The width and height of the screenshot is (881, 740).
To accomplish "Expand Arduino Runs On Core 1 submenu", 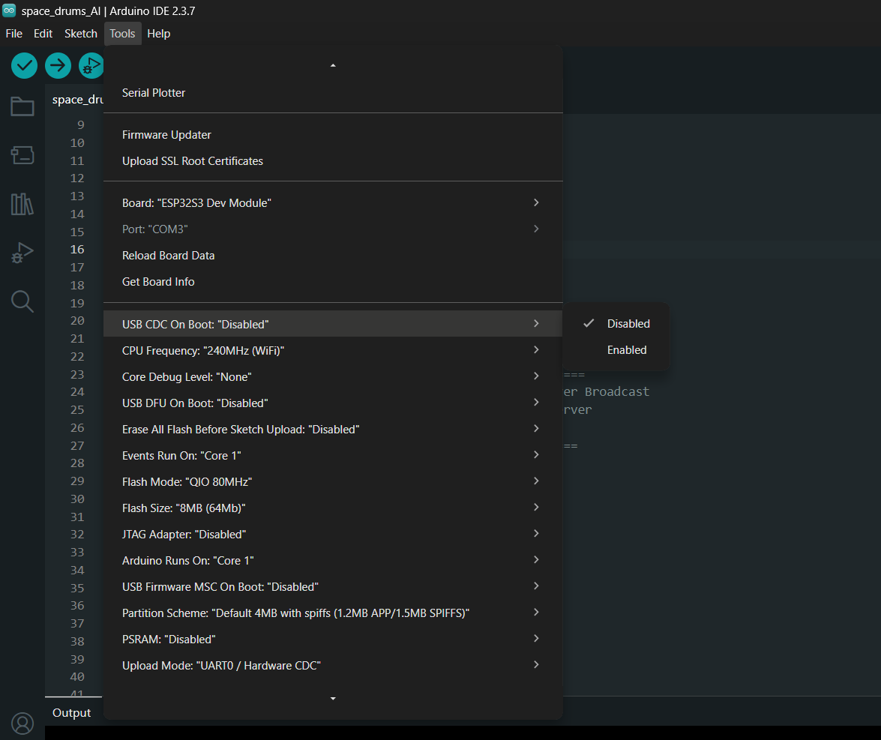I will click(x=333, y=561).
